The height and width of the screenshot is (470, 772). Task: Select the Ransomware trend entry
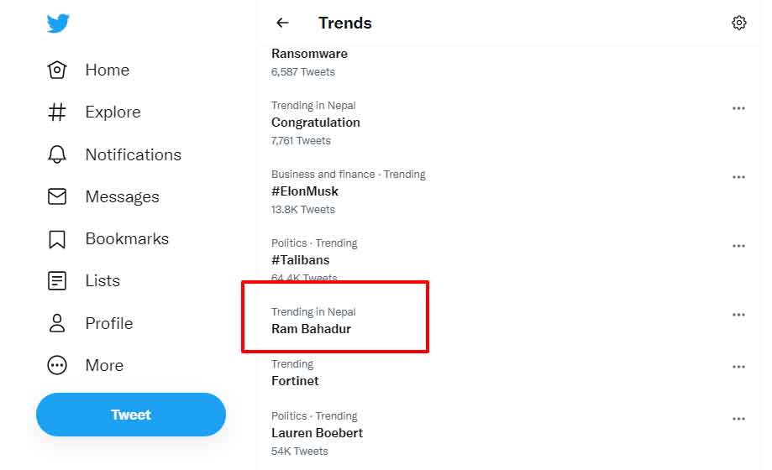[x=309, y=55]
